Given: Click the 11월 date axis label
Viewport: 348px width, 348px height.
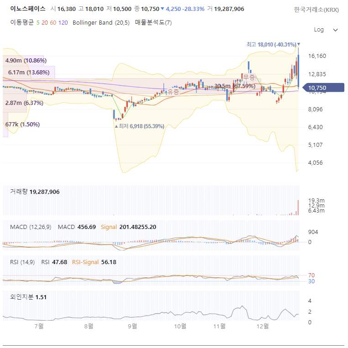Looking at the screenshot, I should coord(219,326).
